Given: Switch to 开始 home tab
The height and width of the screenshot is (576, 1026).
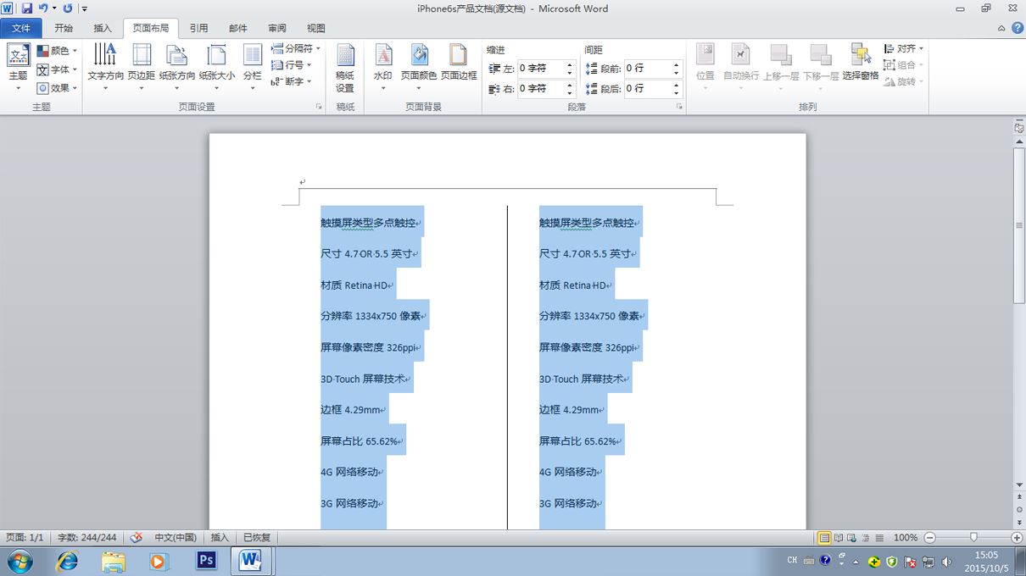Looking at the screenshot, I should tap(64, 28).
